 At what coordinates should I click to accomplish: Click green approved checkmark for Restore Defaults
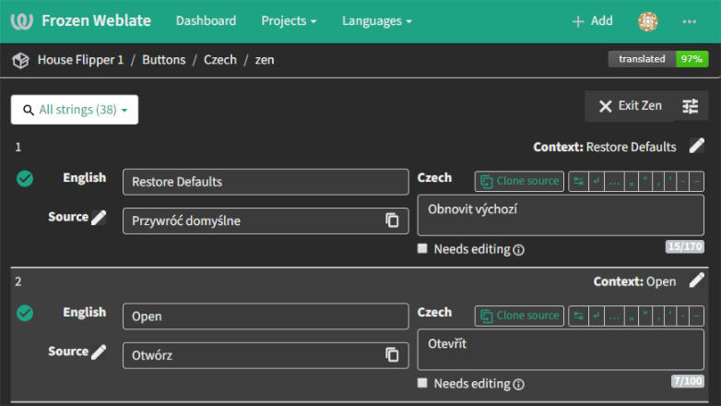pyautogui.click(x=25, y=179)
